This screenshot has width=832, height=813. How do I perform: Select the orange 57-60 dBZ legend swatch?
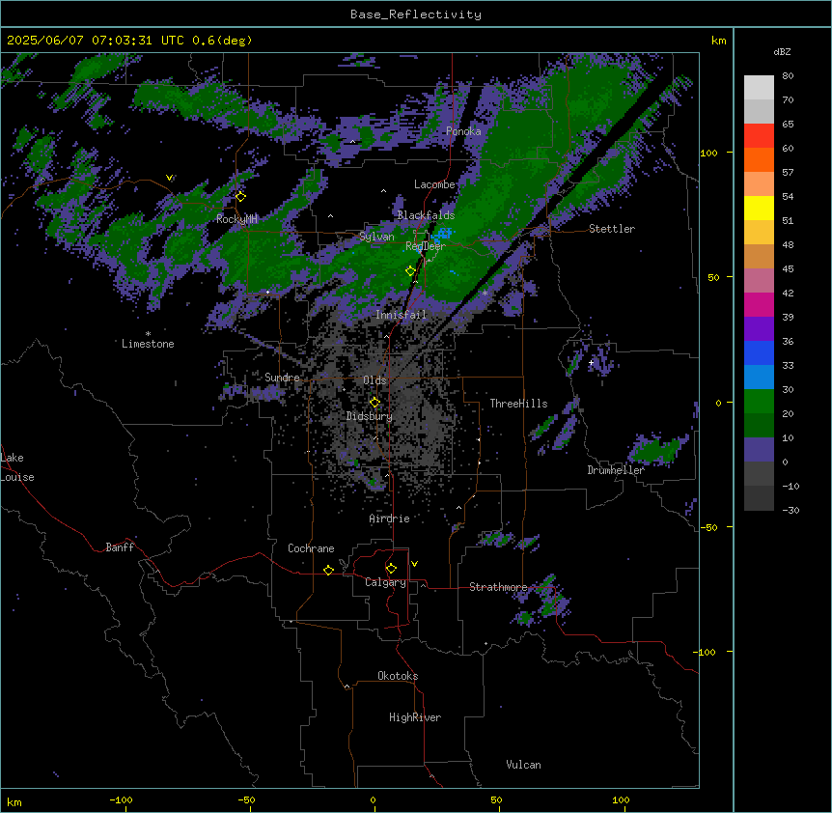(x=759, y=159)
